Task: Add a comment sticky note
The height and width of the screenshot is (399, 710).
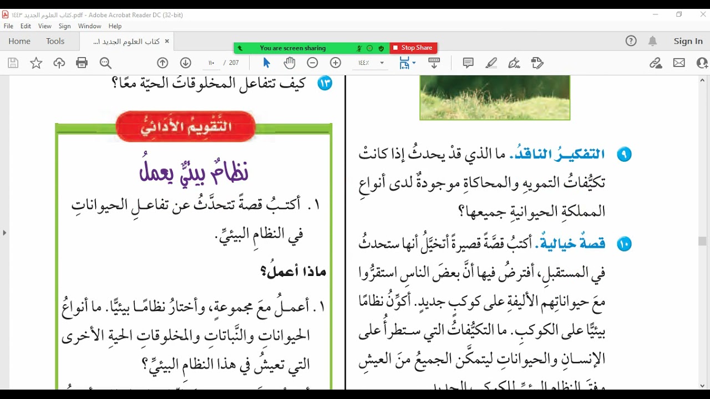Action: click(x=468, y=63)
